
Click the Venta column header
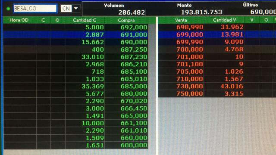(x=181, y=20)
